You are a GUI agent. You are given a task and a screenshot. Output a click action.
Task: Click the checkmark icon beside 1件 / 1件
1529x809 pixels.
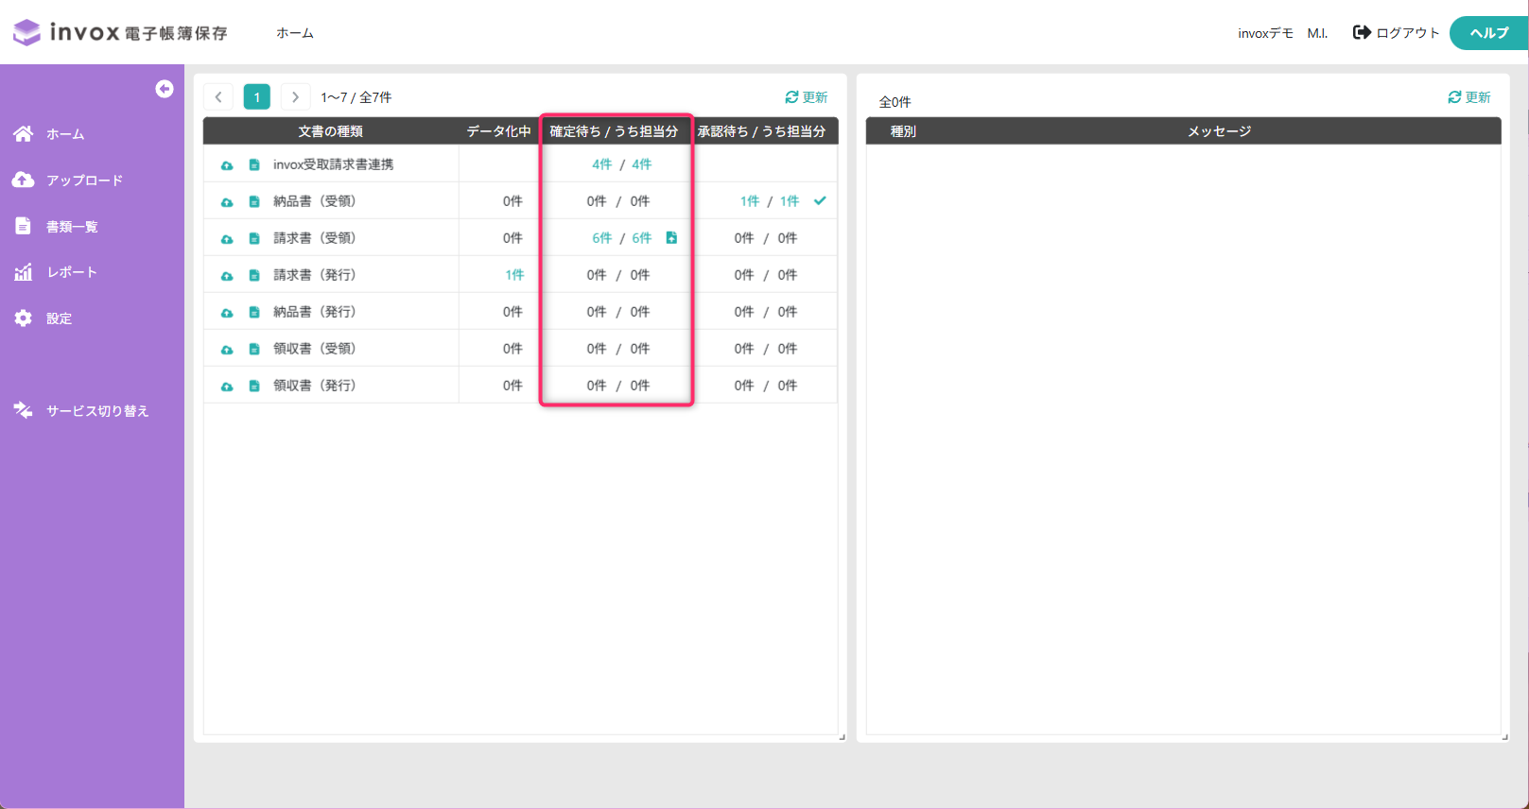(x=820, y=200)
